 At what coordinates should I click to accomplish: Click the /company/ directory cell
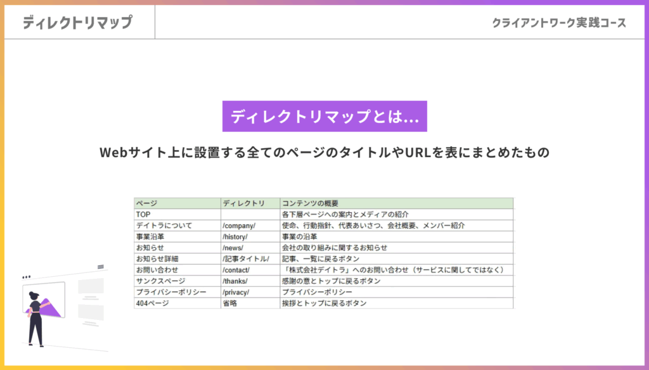(x=239, y=226)
